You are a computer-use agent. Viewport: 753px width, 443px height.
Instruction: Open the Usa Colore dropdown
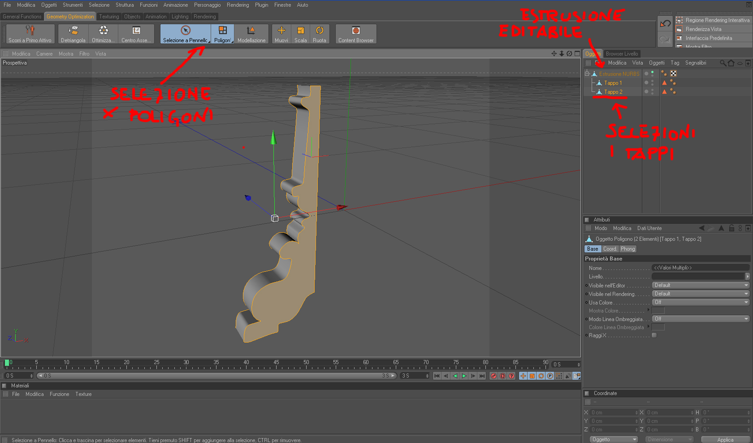click(x=701, y=302)
